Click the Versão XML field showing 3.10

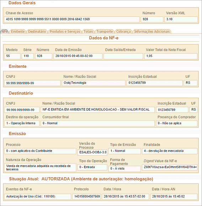click(x=181, y=19)
